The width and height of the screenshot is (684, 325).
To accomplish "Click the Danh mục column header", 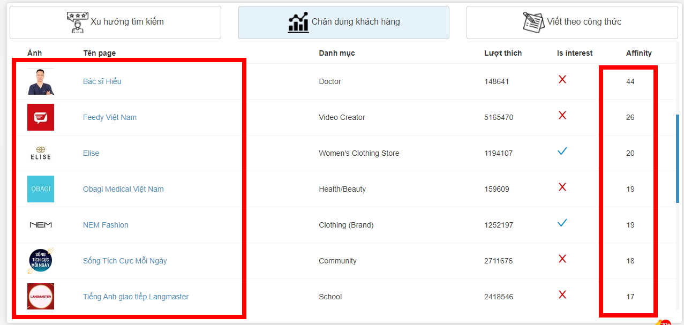I will point(337,53).
